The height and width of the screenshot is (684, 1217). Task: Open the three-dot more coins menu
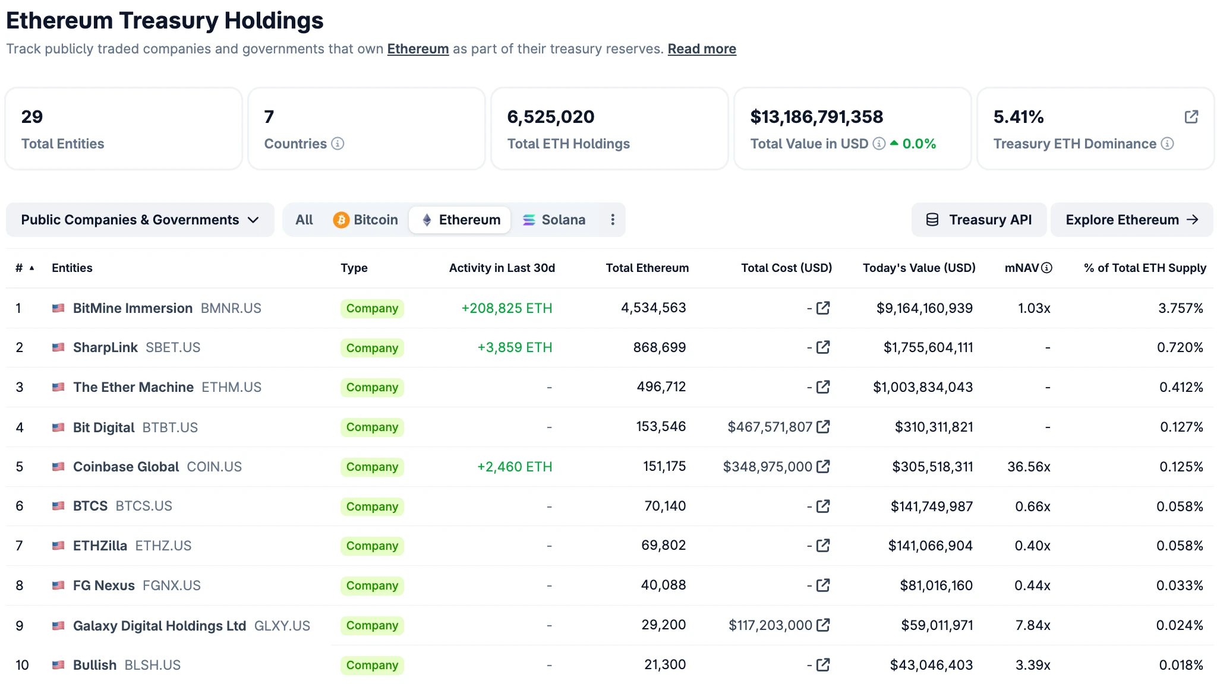point(612,220)
